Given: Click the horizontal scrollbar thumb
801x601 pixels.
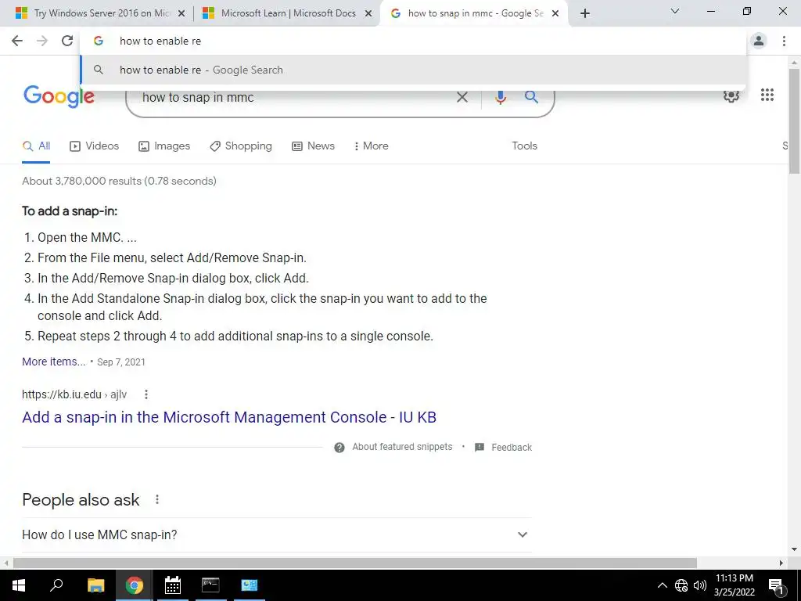Looking at the screenshot, I should pos(355,563).
